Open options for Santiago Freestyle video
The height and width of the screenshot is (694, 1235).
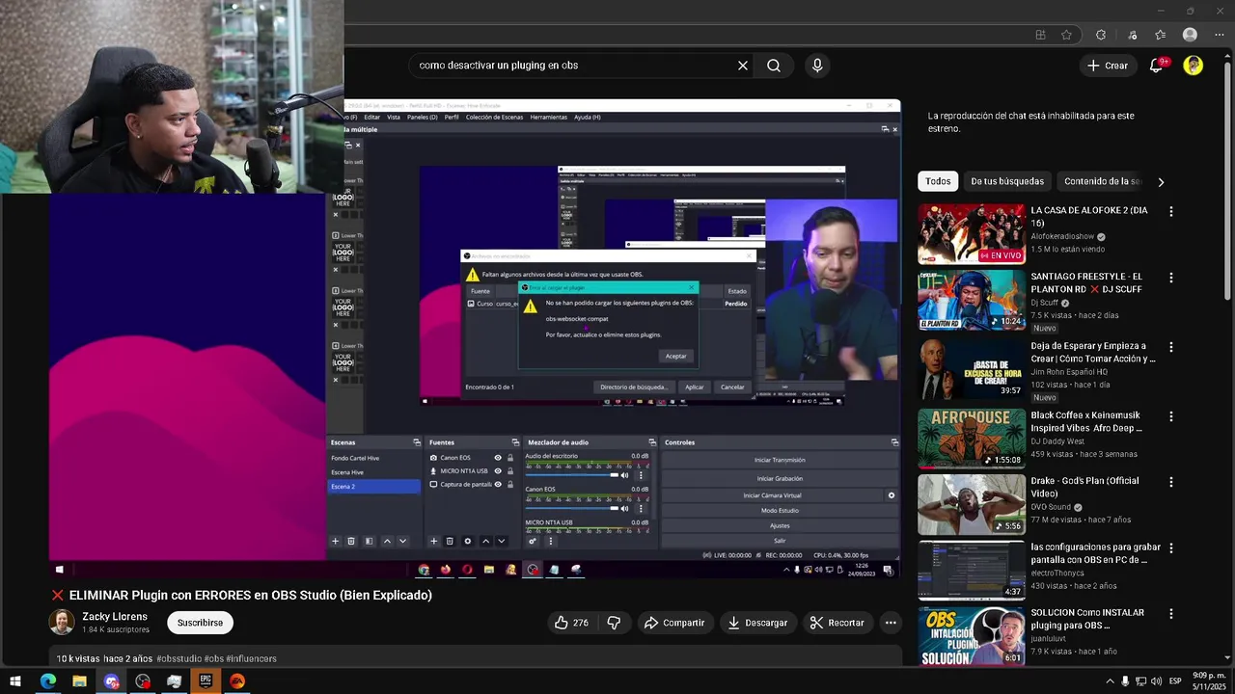click(x=1171, y=278)
